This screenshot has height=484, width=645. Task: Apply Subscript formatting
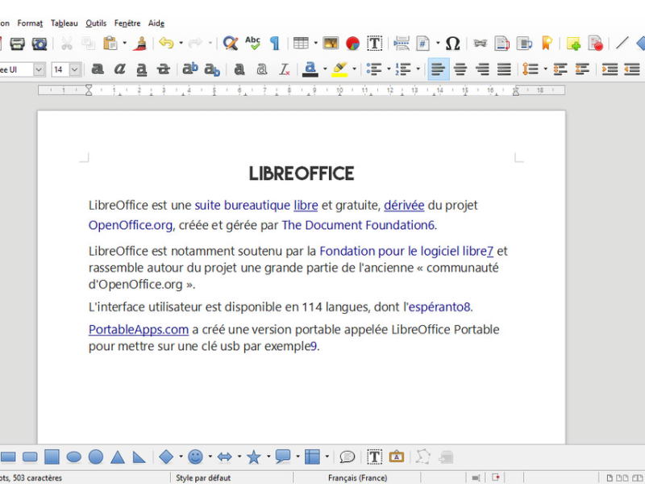(x=212, y=69)
